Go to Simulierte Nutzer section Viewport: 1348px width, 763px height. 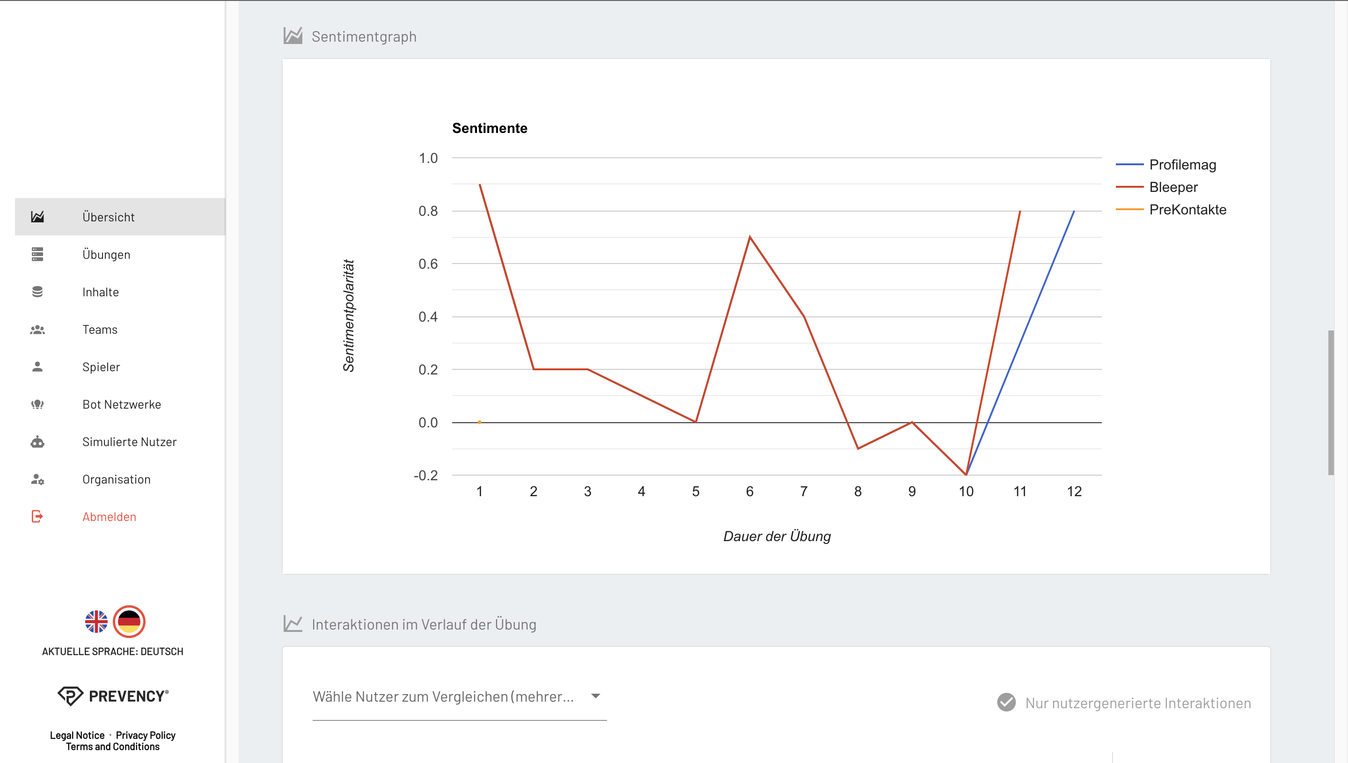point(129,442)
